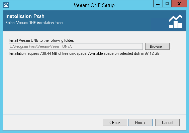189x133 pixels.
Task: Go to the previous step with Back
Action: 115,123
